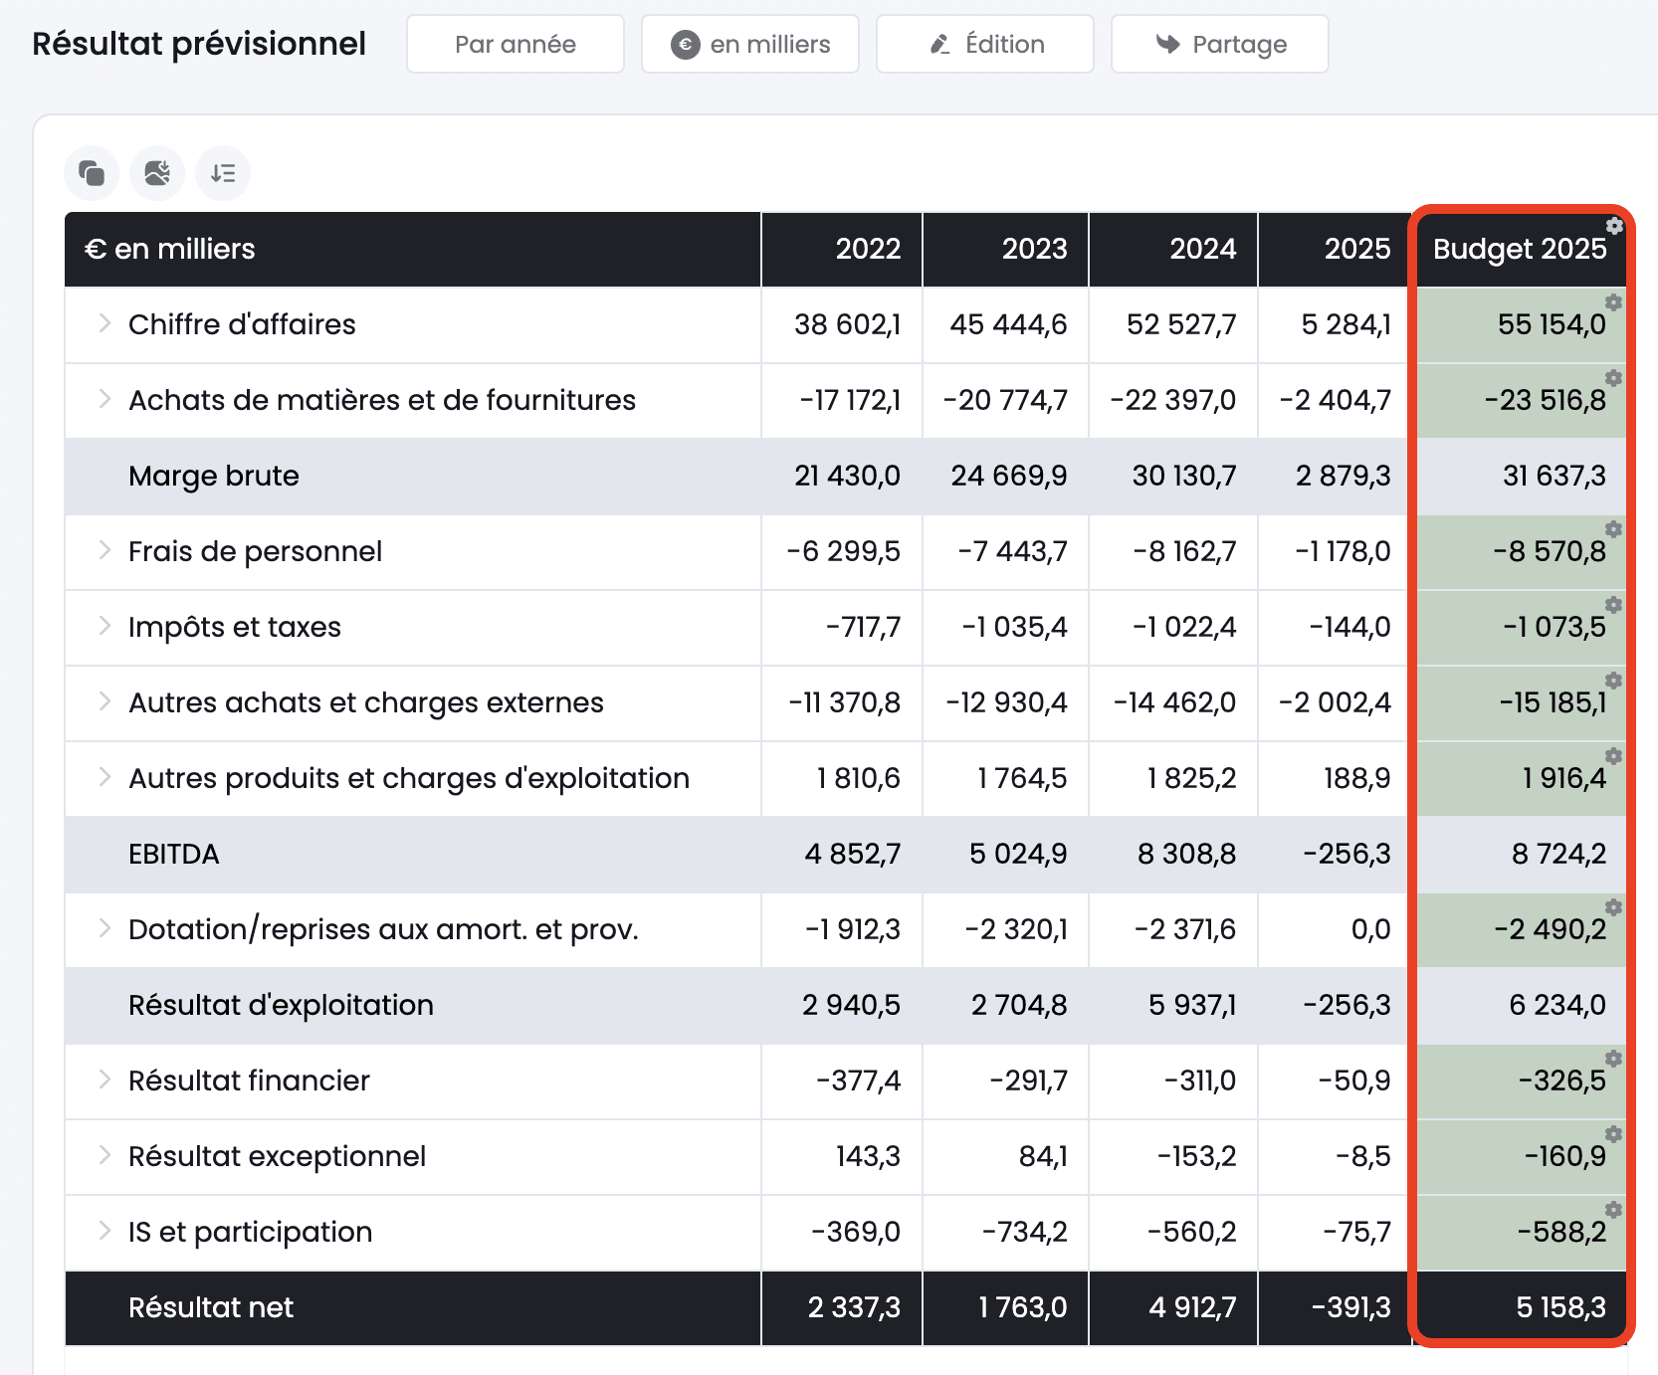Click the Budget 2025 column title
Viewport: 1658px width, 1375px height.
pos(1520,249)
